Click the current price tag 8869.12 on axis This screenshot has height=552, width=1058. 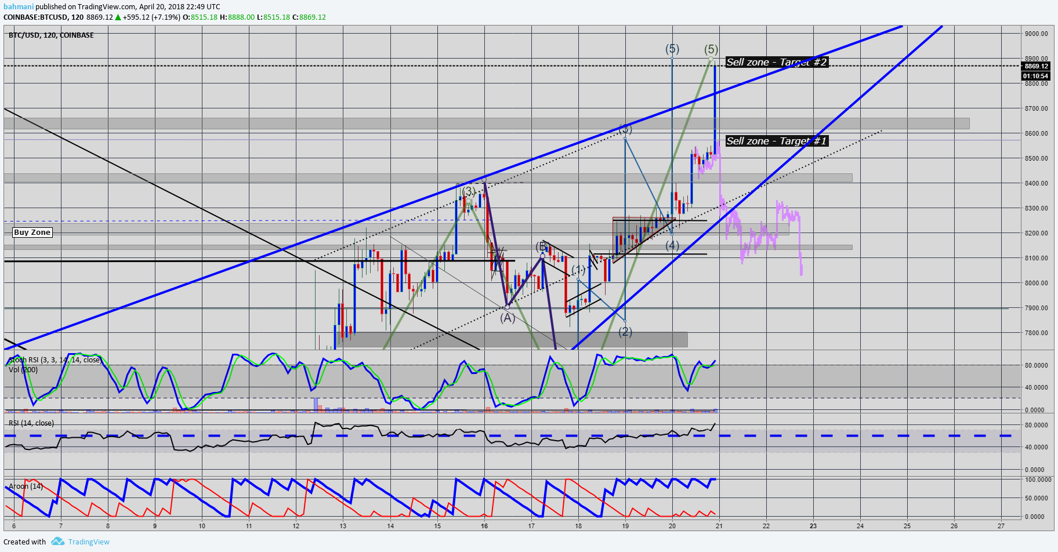pos(1036,66)
